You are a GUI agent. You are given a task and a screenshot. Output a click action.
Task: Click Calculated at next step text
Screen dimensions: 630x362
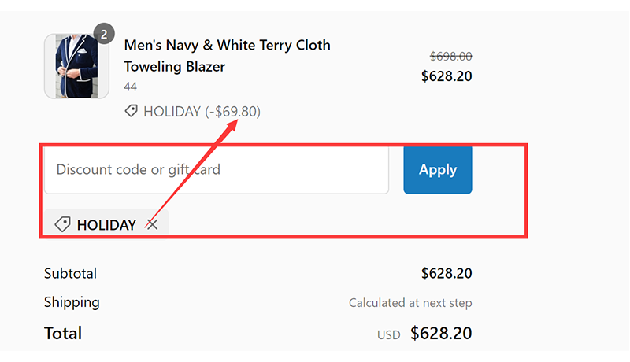[410, 303]
